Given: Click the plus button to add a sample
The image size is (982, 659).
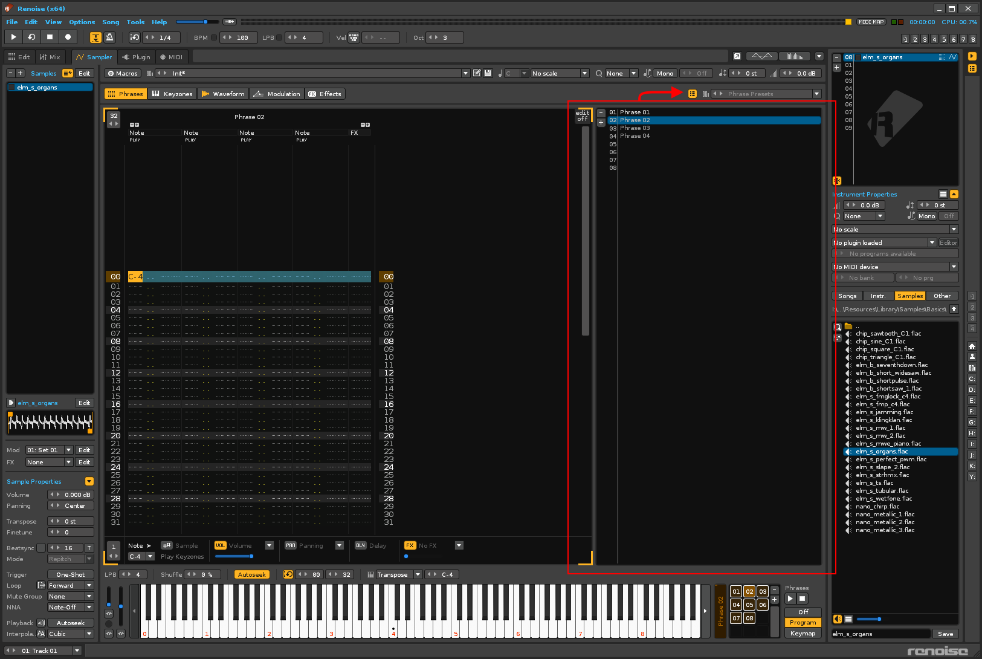Looking at the screenshot, I should (x=20, y=73).
